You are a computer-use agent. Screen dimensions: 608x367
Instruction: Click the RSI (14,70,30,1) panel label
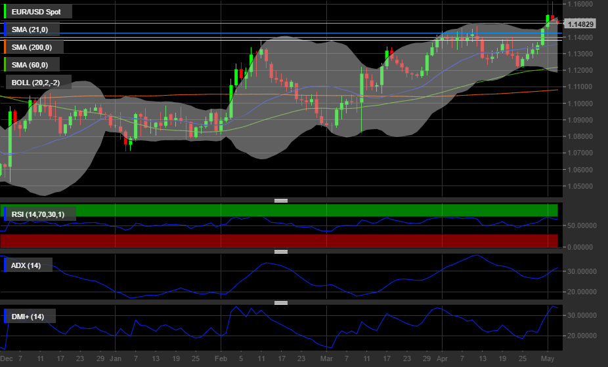pos(41,213)
